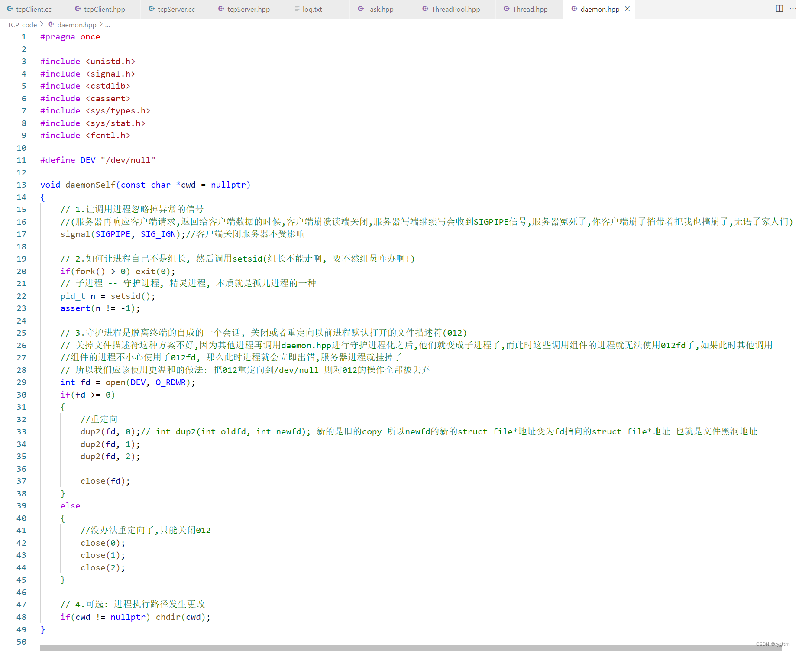Open the tcpServer.hpp tab

(249, 9)
